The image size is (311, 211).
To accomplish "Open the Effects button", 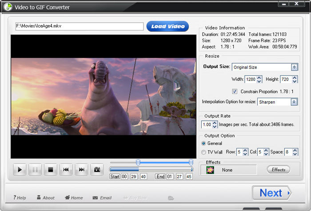I will pyautogui.click(x=279, y=170).
